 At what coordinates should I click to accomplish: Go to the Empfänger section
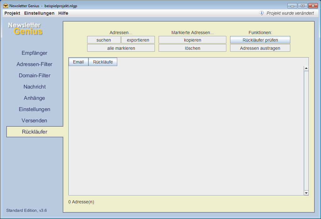[x=34, y=53]
